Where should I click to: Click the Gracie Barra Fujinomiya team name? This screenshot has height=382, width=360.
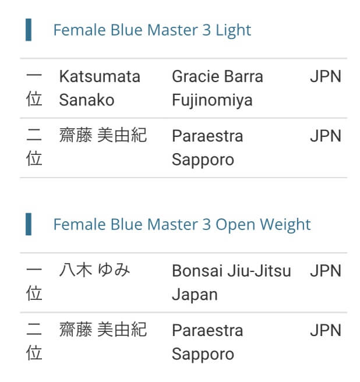coord(217,88)
